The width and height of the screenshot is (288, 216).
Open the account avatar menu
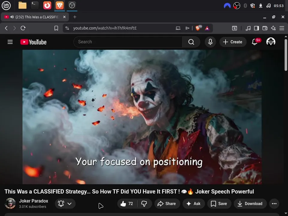(x=271, y=42)
